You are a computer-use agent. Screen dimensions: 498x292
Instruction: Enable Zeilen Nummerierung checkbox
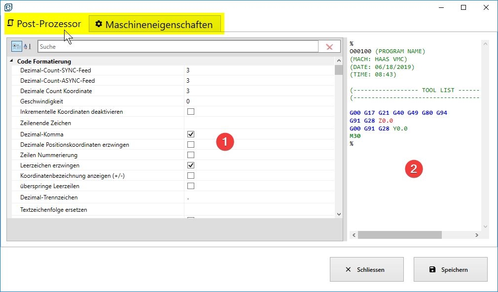[191, 155]
